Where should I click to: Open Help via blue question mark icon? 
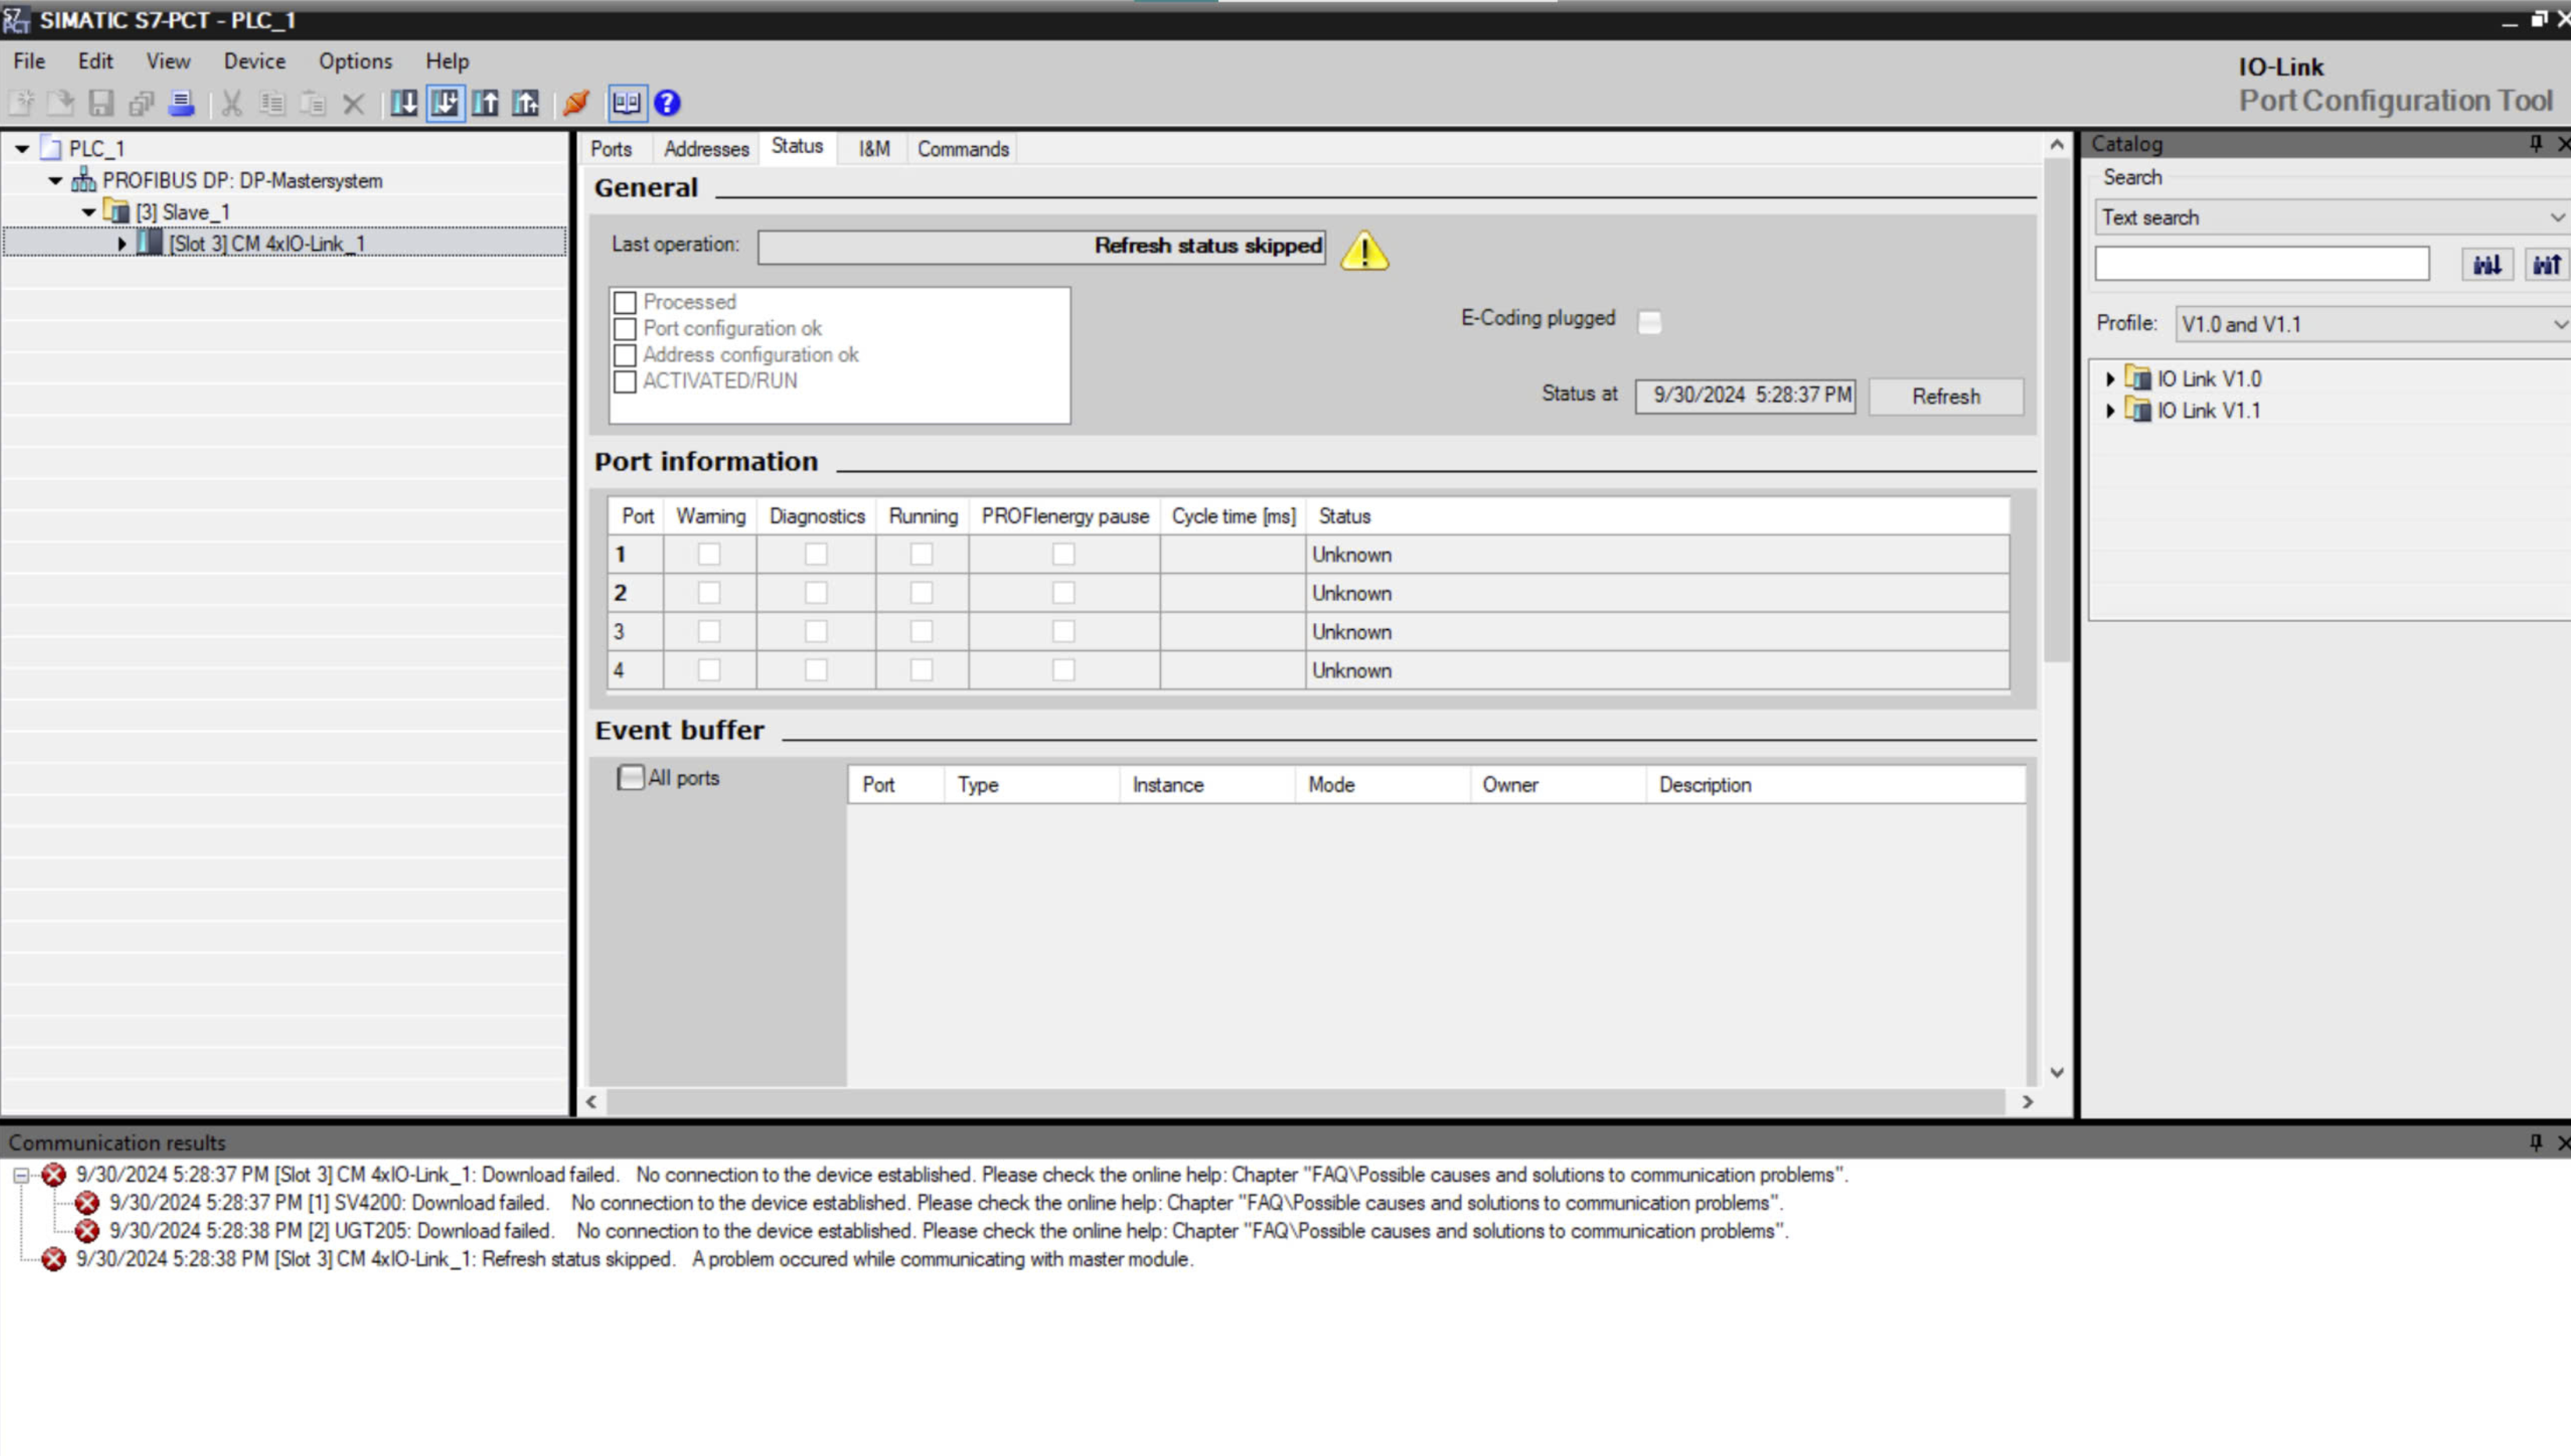pyautogui.click(x=667, y=103)
